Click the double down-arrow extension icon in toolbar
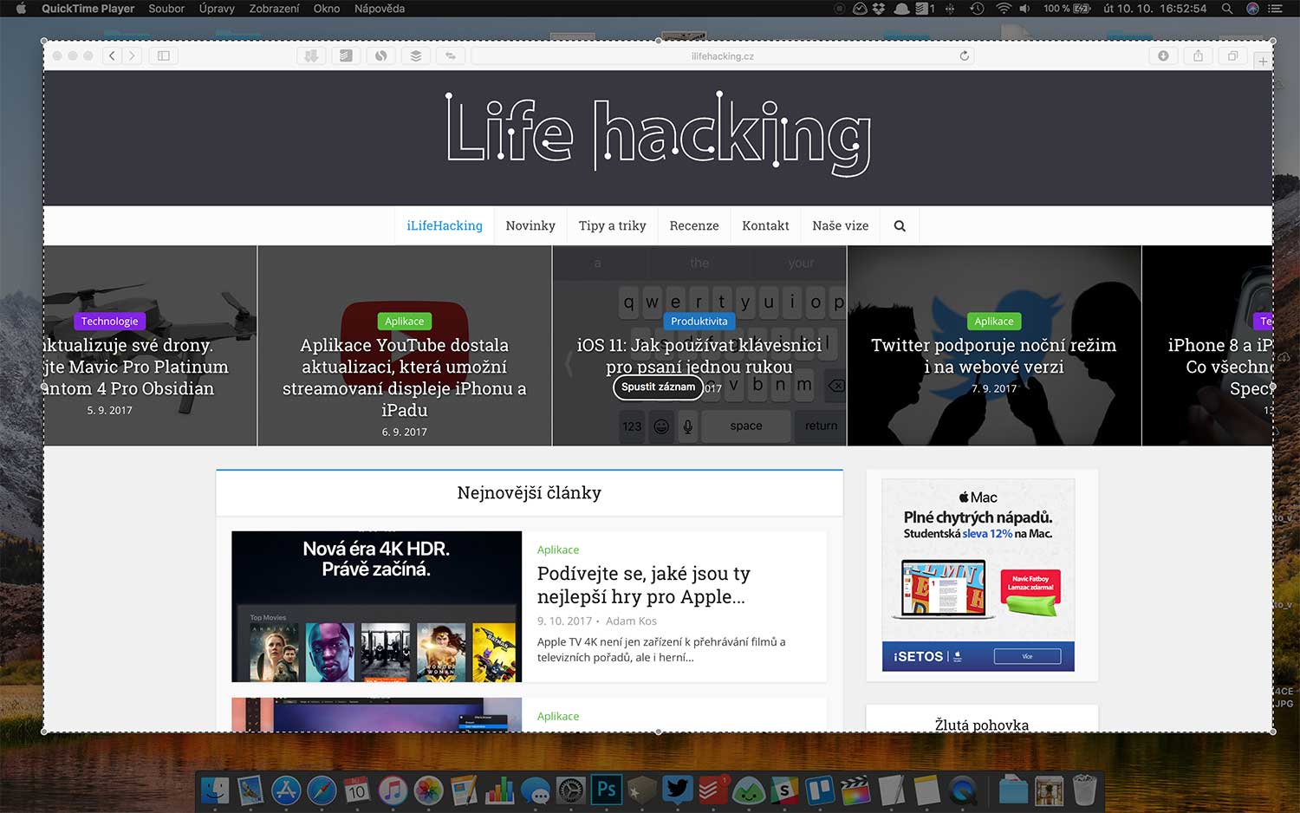This screenshot has height=813, width=1300. pyautogui.click(x=311, y=55)
